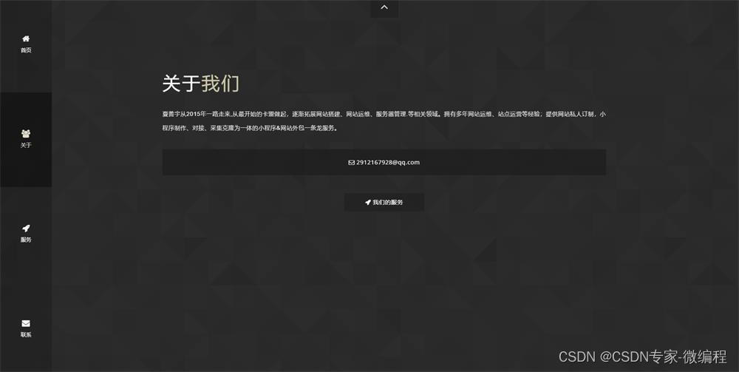Click the 关于我们 heading
This screenshot has width=739, height=372.
(x=201, y=84)
